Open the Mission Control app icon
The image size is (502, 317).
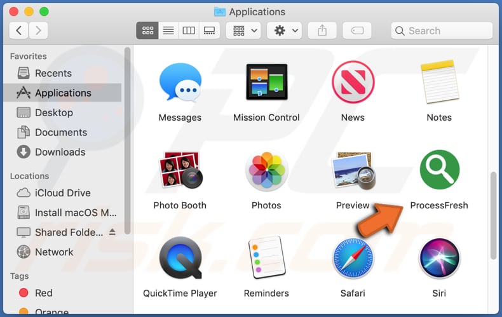click(x=267, y=82)
